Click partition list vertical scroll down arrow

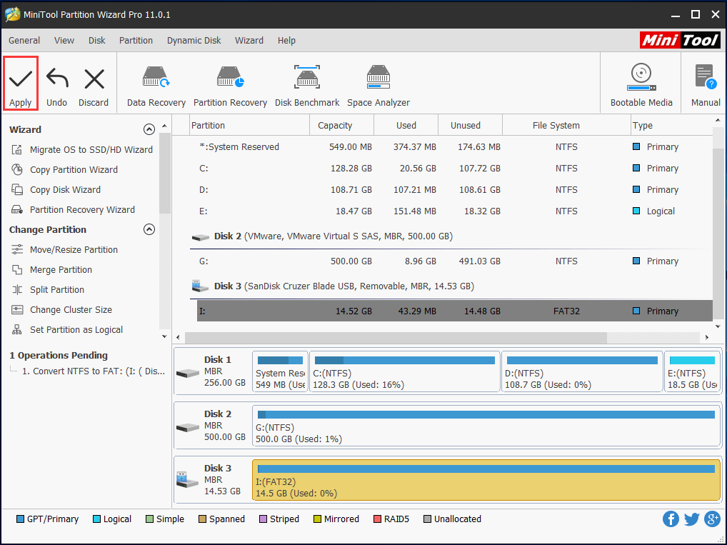point(718,326)
